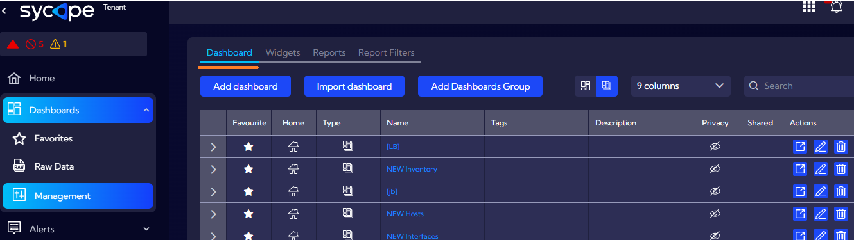Edit the [jb] dashboard
The height and width of the screenshot is (240, 854).
click(x=821, y=191)
